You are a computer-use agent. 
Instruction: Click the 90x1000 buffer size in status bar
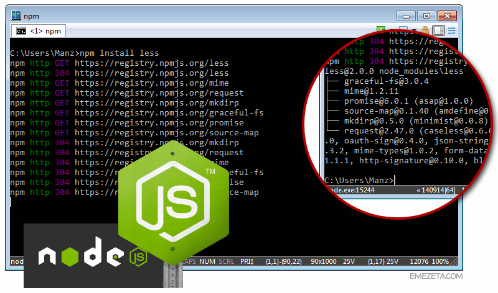[323, 261]
